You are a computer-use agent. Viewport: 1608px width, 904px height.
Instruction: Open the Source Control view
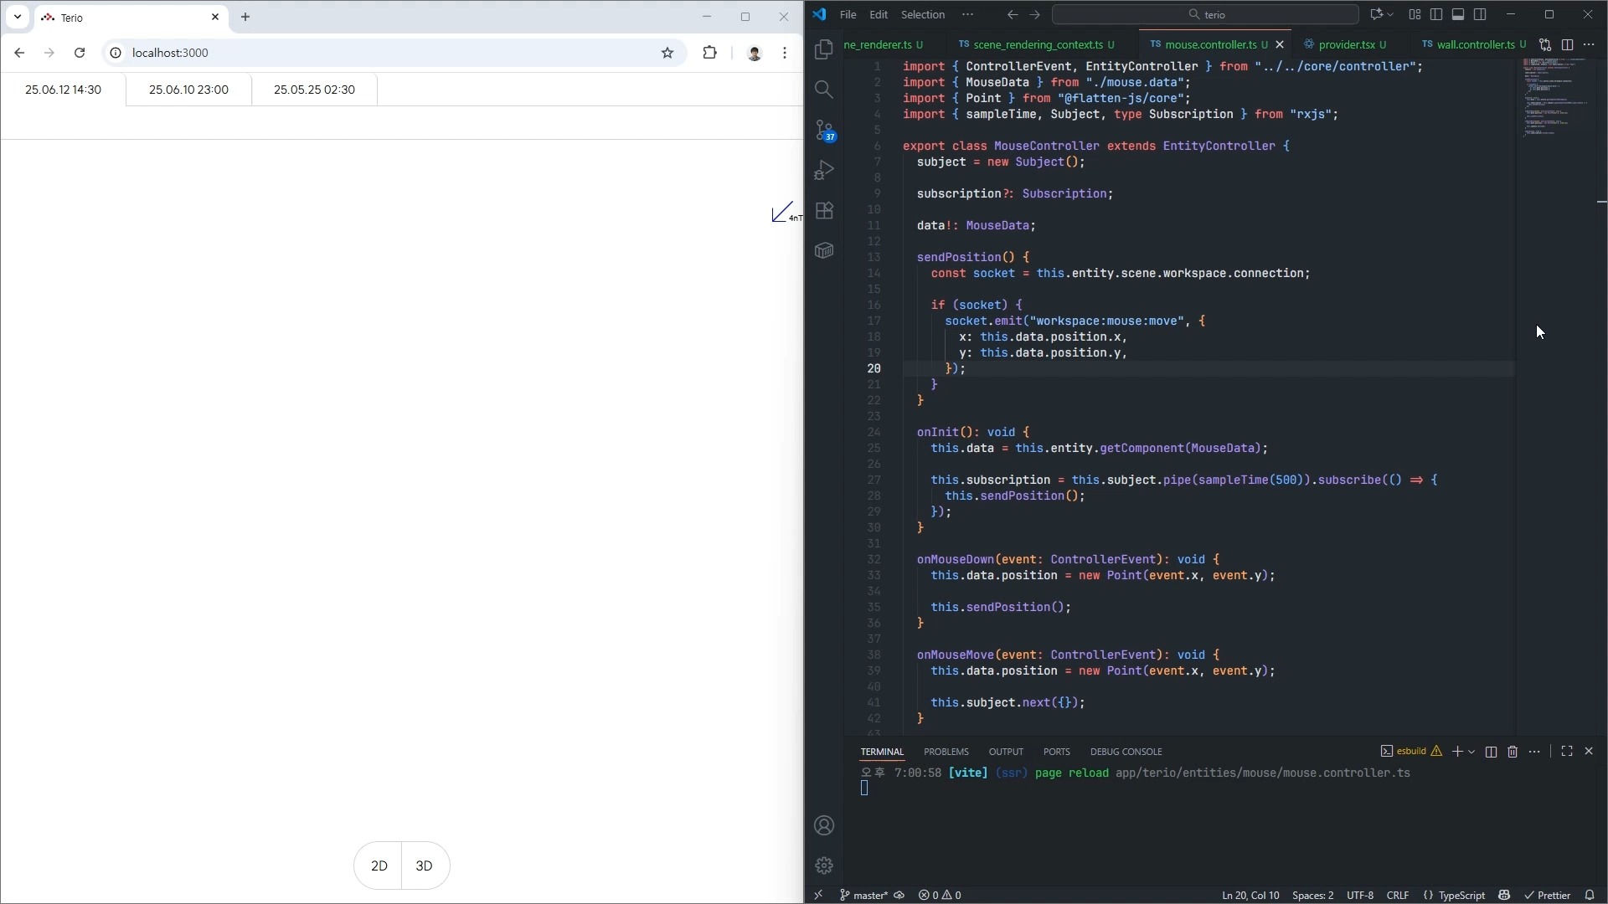click(824, 130)
